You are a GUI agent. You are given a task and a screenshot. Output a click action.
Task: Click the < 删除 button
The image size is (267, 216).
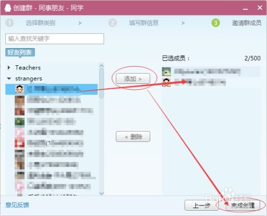coord(133,136)
